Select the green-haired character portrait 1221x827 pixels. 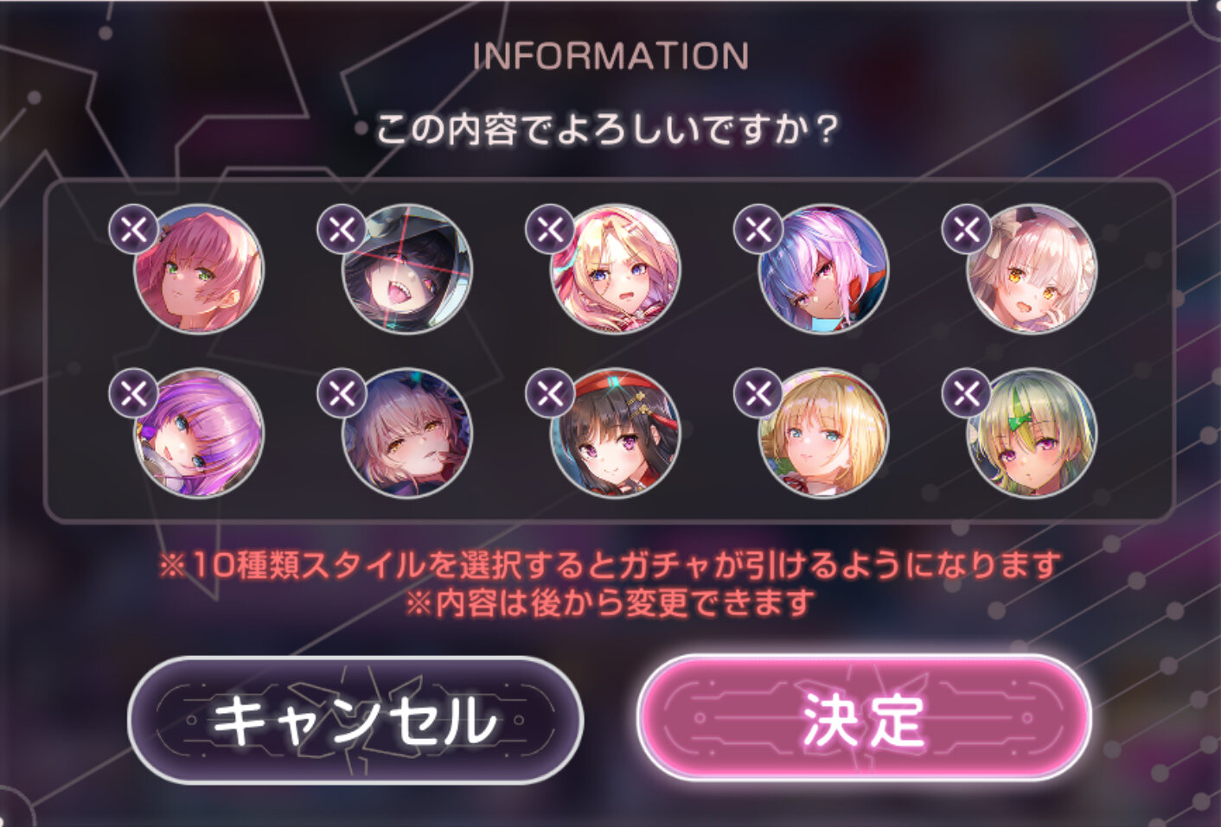click(1032, 433)
